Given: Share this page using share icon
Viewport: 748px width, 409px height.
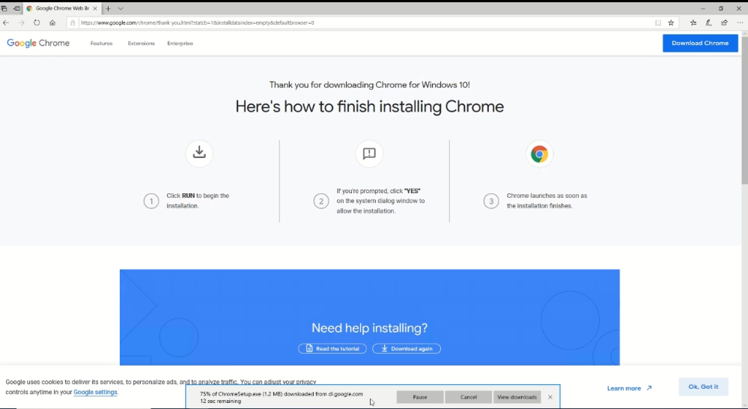Looking at the screenshot, I should pyautogui.click(x=724, y=22).
